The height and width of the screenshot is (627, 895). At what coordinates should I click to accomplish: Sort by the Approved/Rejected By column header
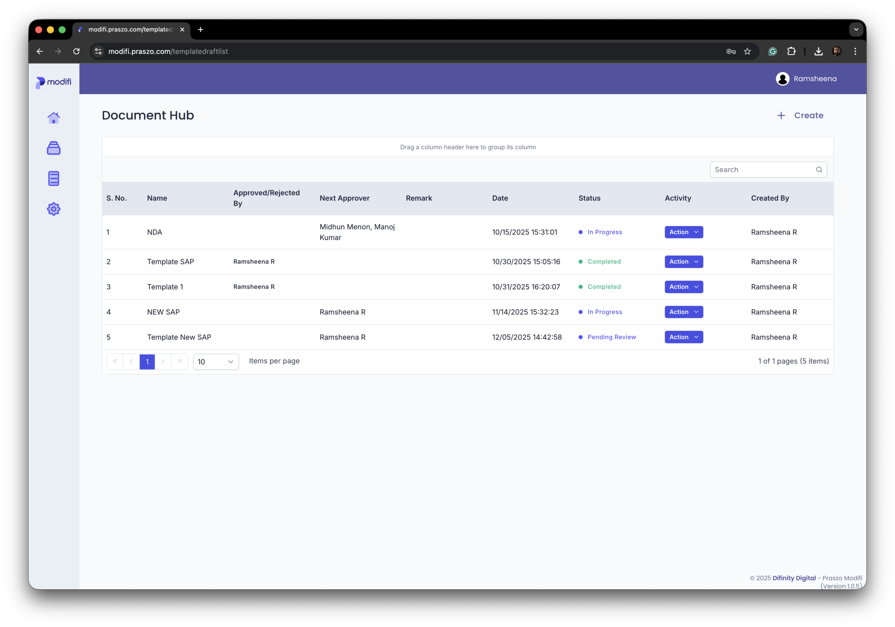267,198
